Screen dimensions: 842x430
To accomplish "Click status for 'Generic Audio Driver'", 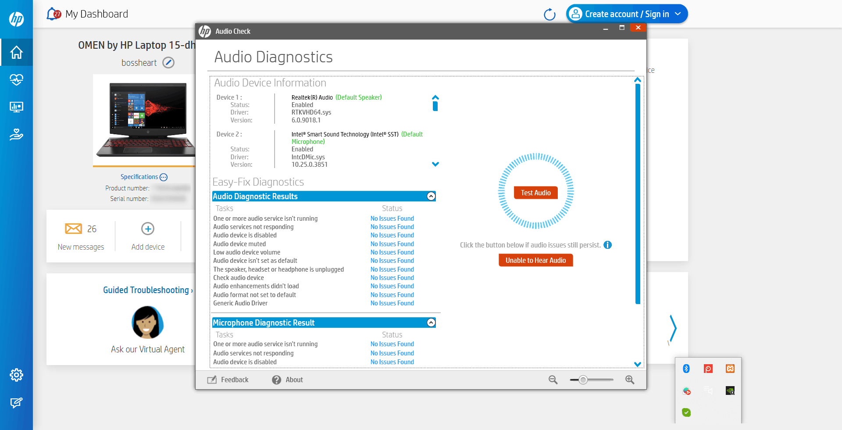I will [392, 303].
